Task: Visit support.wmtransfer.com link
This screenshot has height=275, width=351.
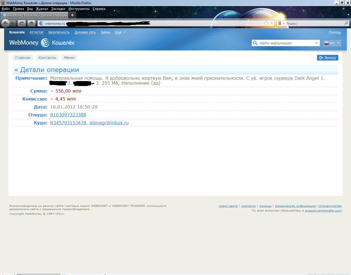Action: [323, 210]
